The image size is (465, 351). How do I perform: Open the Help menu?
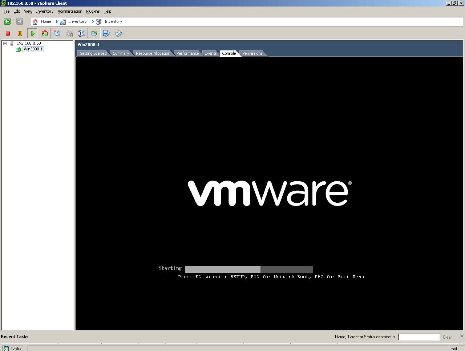(107, 11)
